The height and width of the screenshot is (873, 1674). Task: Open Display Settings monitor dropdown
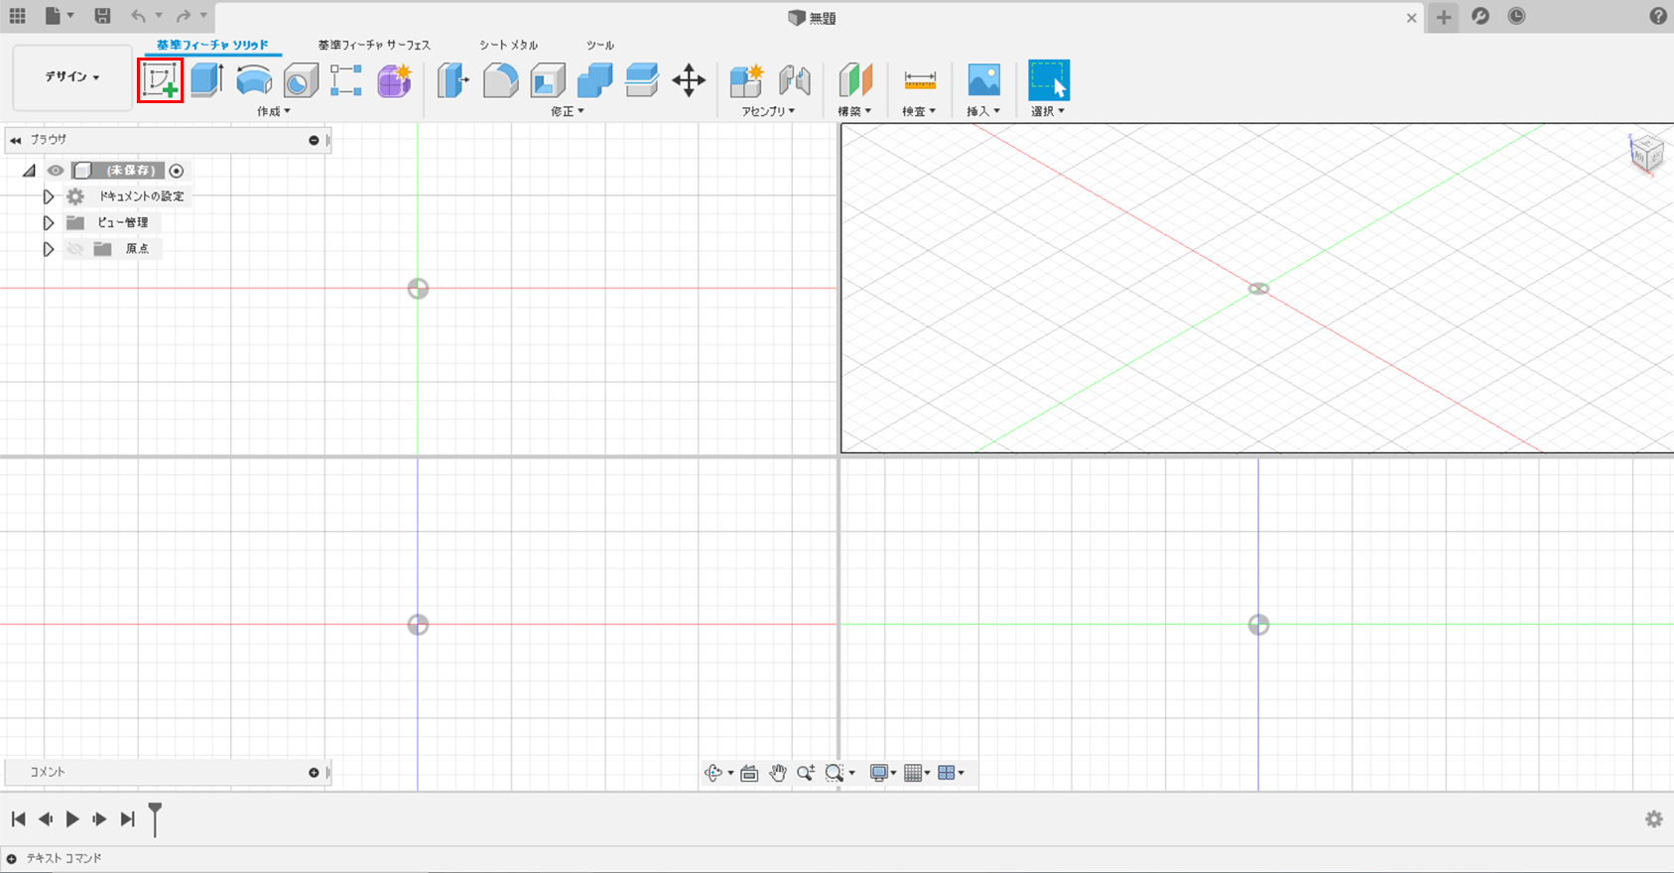coord(883,773)
